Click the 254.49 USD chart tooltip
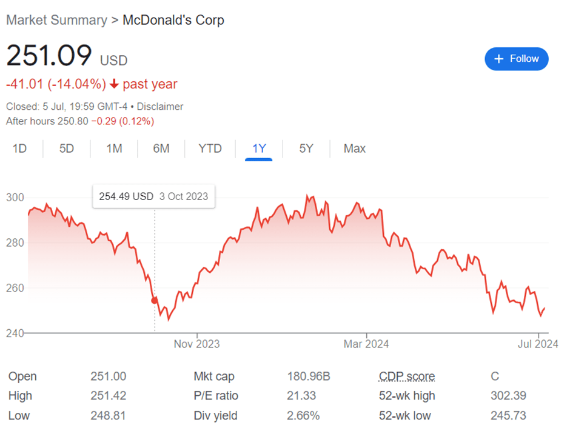Image resolution: width=570 pixels, height=431 pixels. coord(153,196)
